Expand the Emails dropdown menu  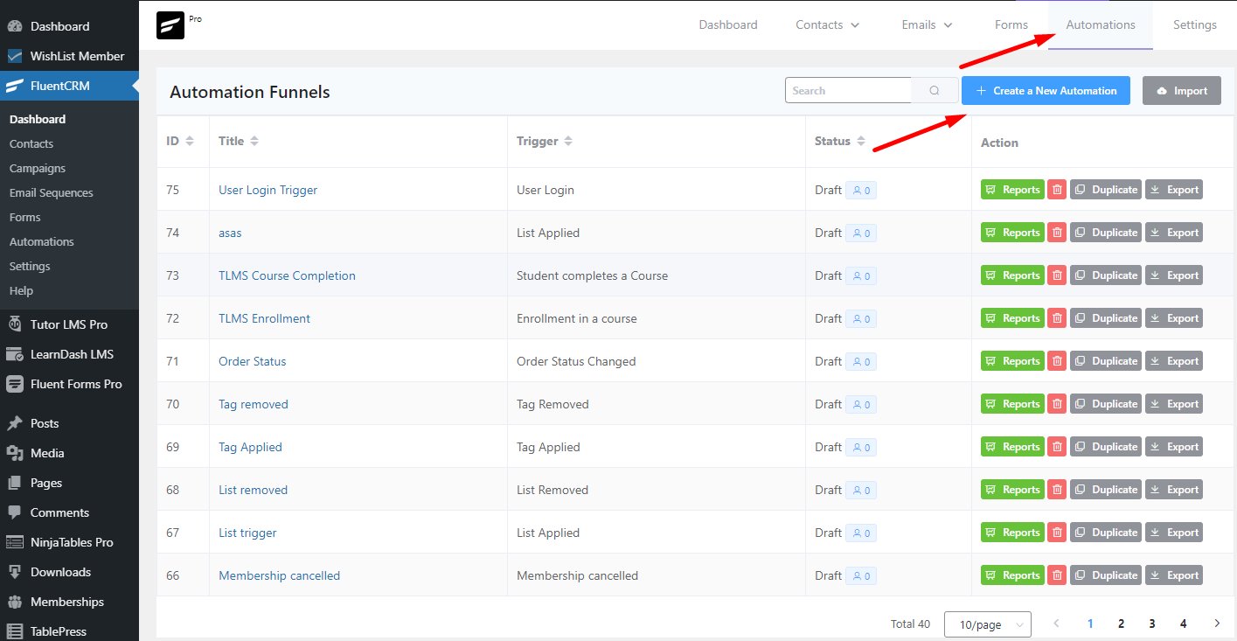[x=926, y=24]
